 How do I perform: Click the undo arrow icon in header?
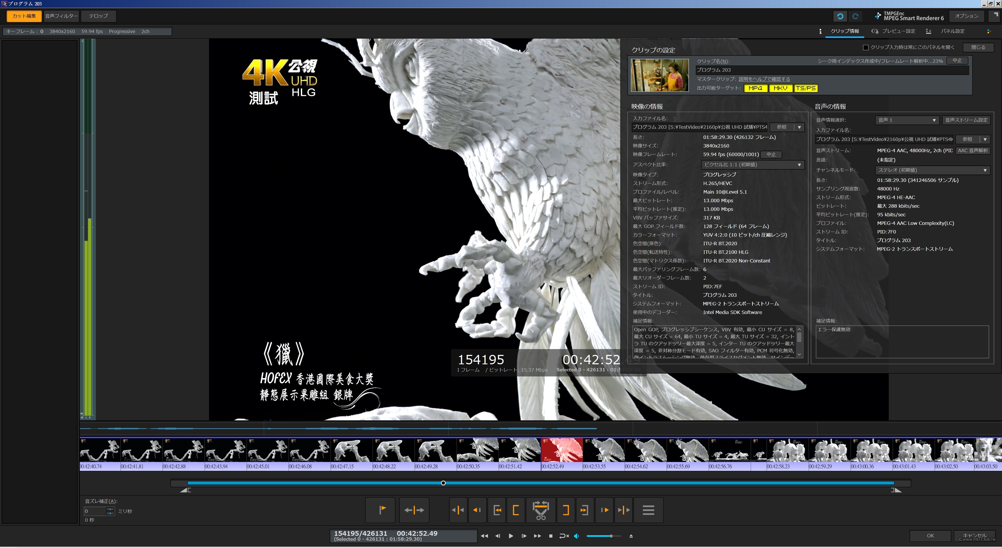point(840,16)
